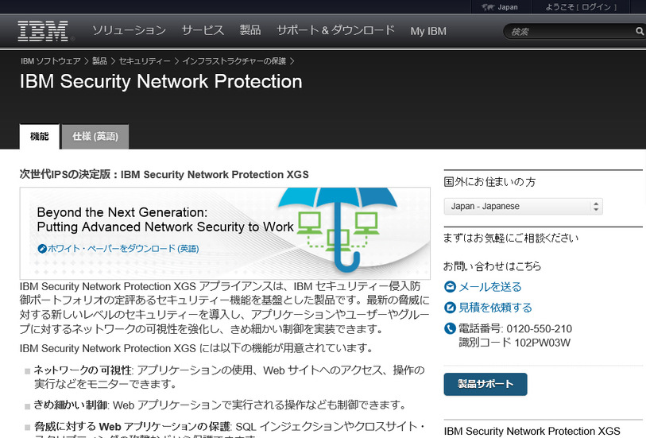This screenshot has width=646, height=438.
Task: Click the My IBM link
Action: (428, 32)
